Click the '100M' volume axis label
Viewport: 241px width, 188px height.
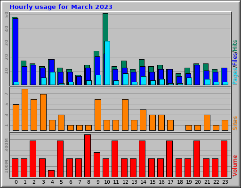[x=7, y=166]
